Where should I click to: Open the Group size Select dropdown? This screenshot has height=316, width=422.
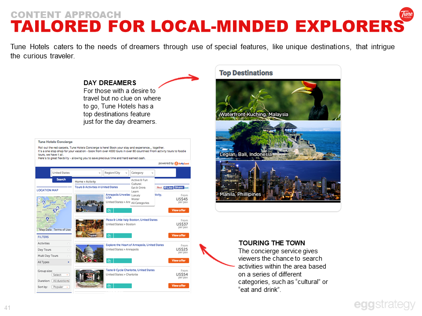coord(61,275)
